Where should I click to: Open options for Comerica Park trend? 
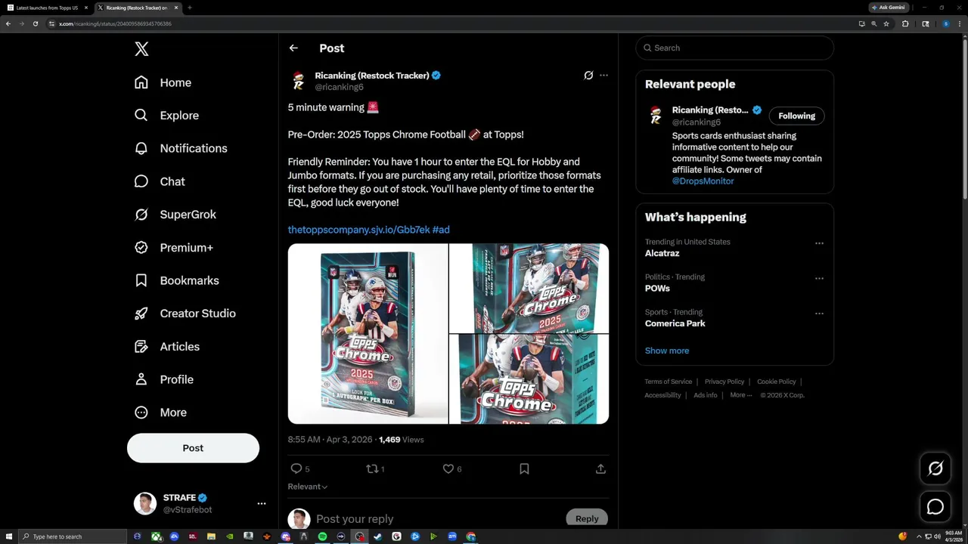819,313
